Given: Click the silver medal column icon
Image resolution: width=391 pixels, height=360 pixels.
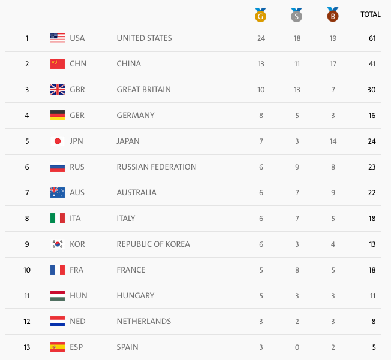Looking at the screenshot, I should [x=296, y=14].
